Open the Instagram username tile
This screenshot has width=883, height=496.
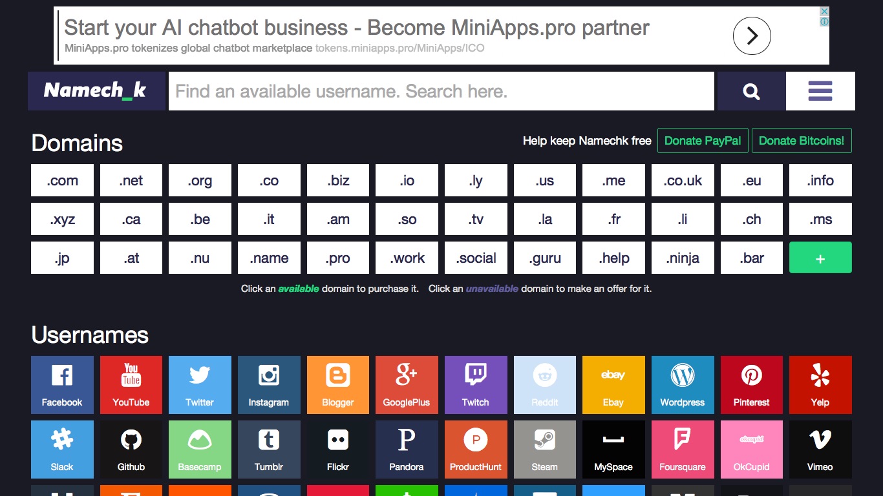click(269, 385)
